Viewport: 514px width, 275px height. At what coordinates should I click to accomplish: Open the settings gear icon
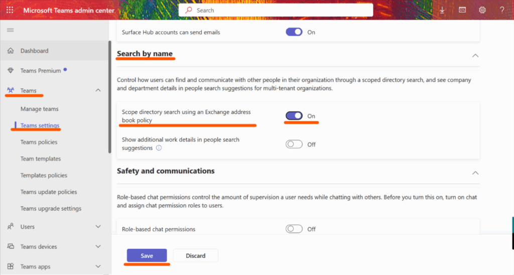482,10
